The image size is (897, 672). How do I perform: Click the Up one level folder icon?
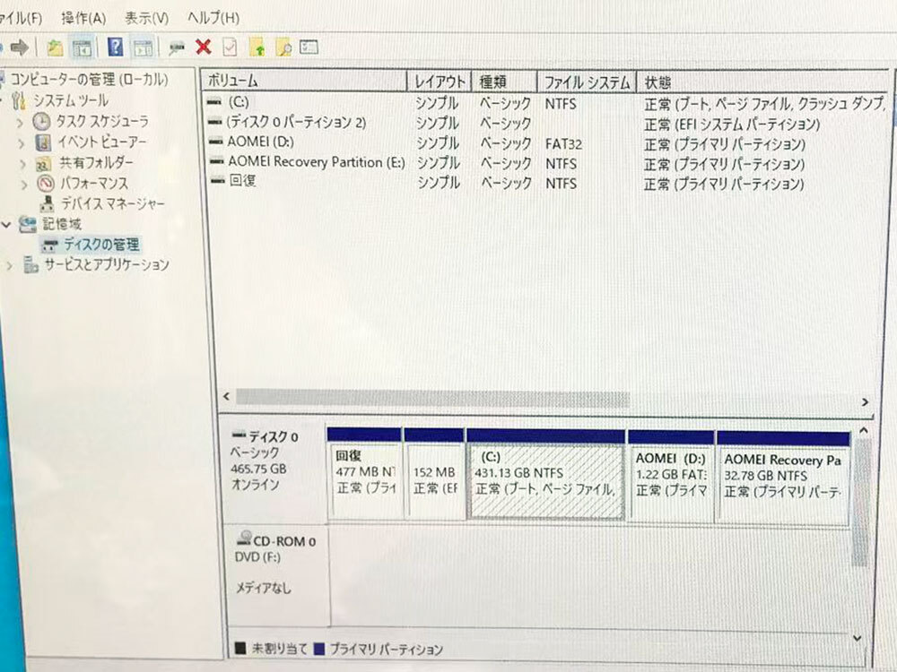[55, 47]
